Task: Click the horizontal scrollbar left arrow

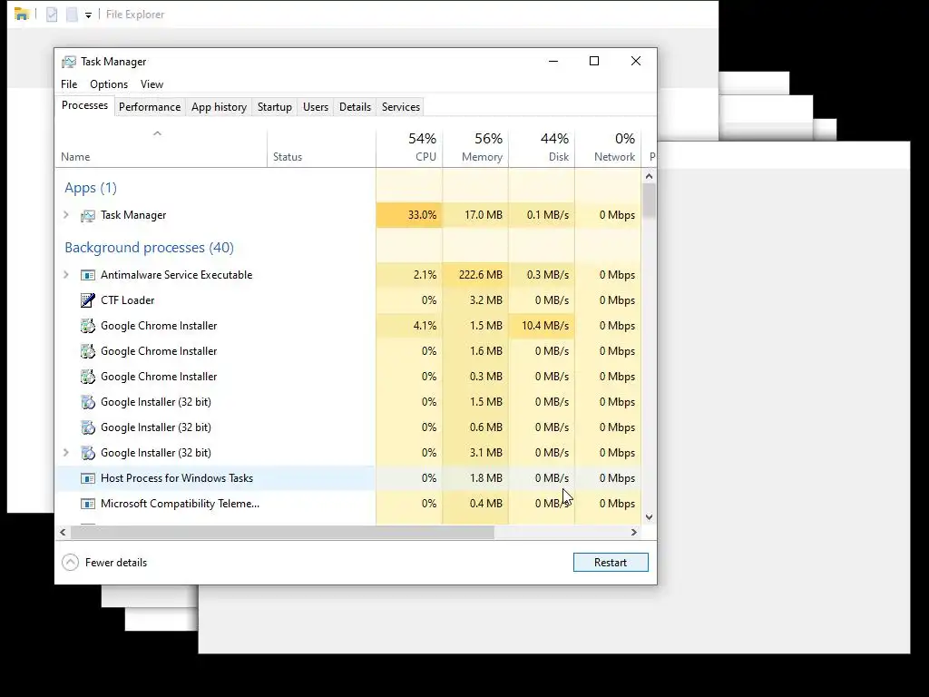Action: (x=63, y=532)
